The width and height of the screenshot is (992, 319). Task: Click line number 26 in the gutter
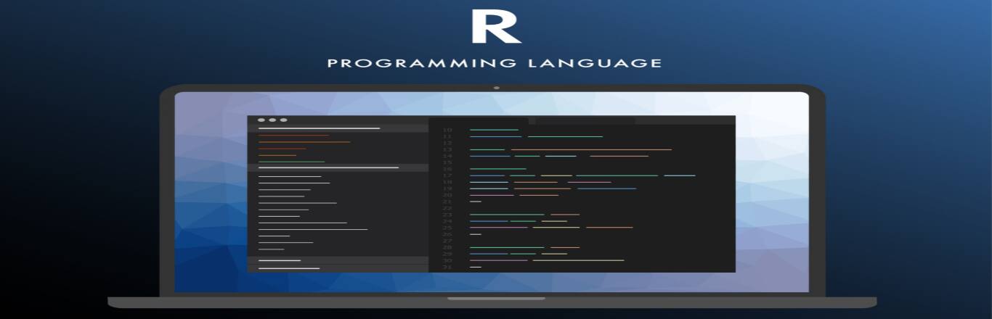click(x=447, y=234)
